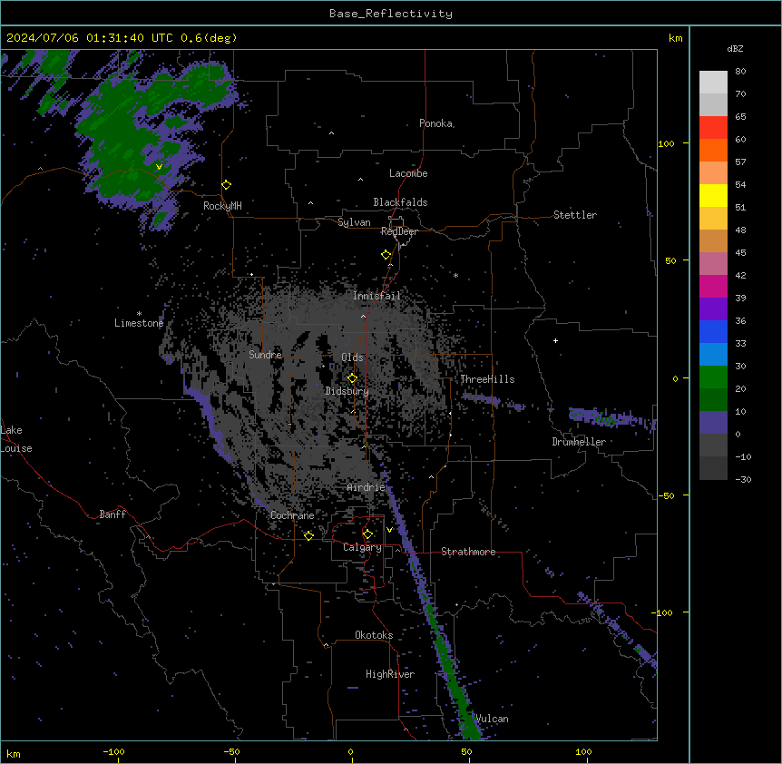The width and height of the screenshot is (782, 764).
Task: Click the Innisfail city label
Action: click(x=376, y=296)
